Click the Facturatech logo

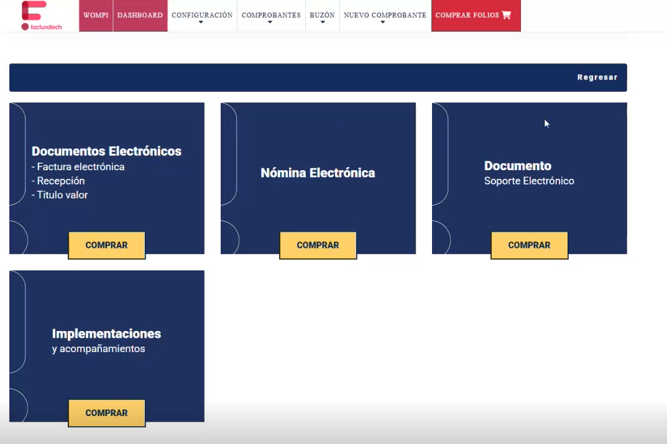point(41,16)
